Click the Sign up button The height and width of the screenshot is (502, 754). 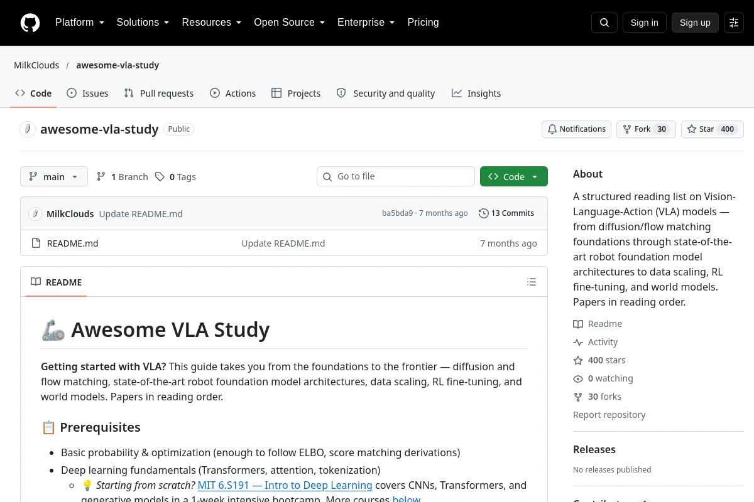pyautogui.click(x=695, y=23)
